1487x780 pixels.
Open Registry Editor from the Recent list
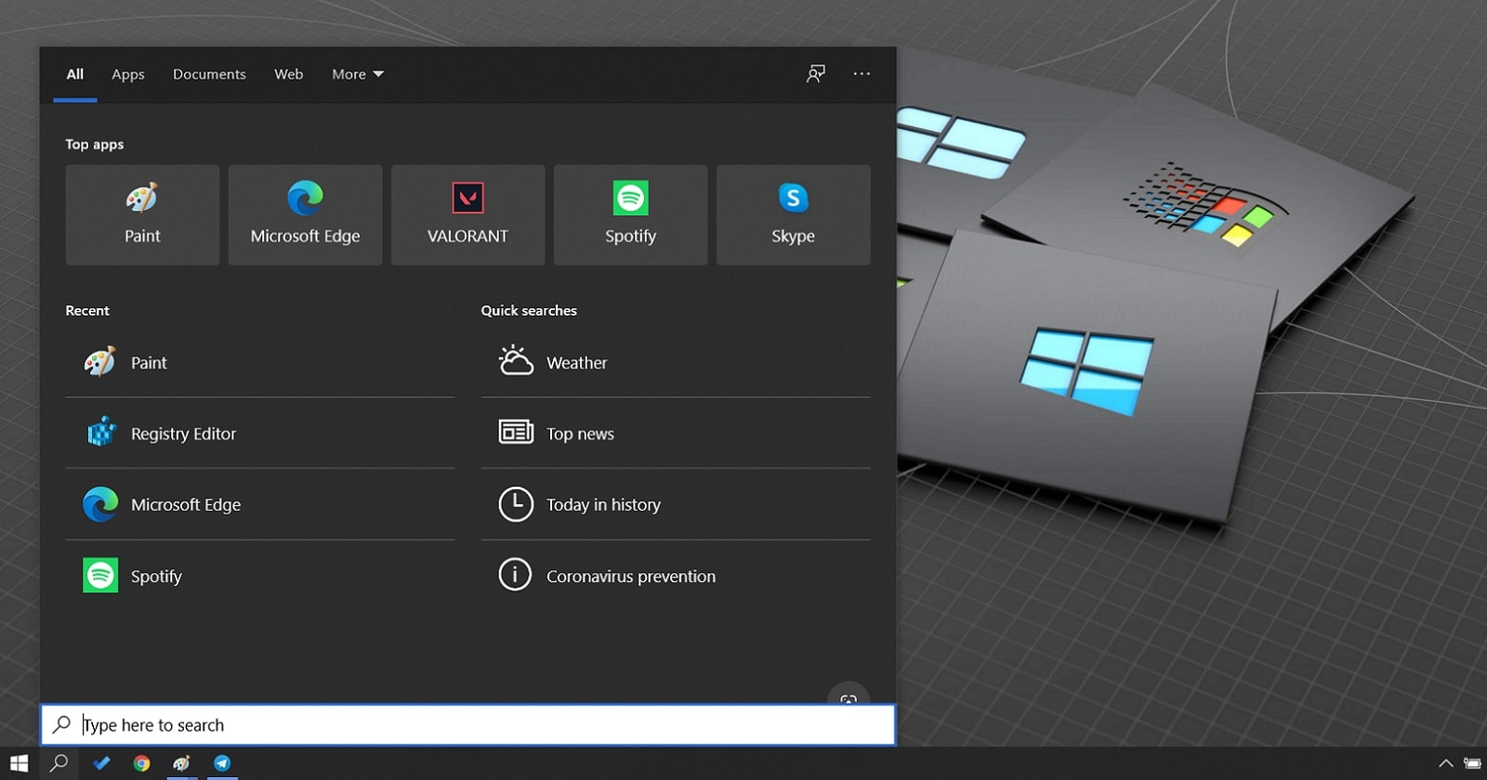click(260, 434)
